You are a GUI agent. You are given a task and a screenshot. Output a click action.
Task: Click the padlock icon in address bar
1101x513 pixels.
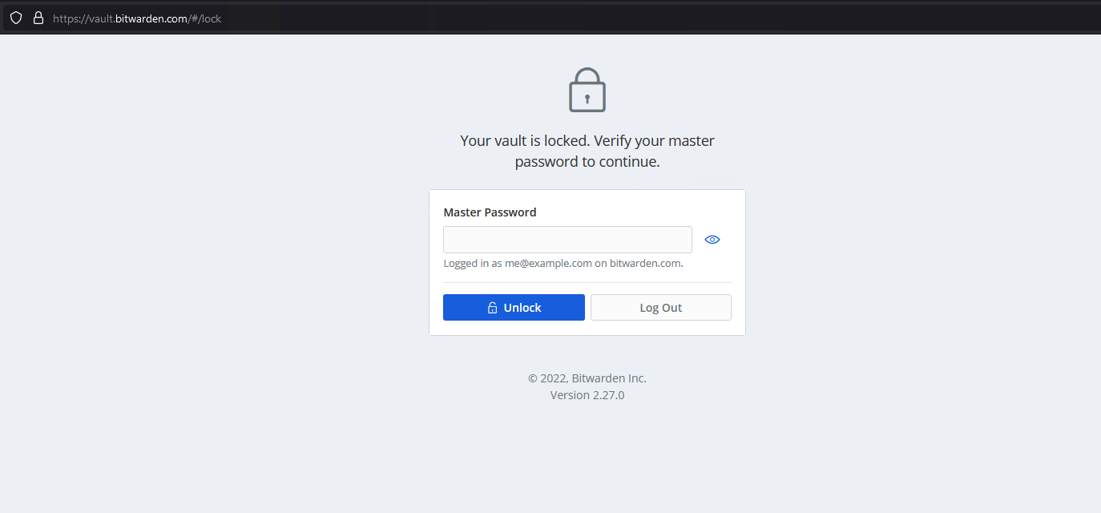click(38, 18)
